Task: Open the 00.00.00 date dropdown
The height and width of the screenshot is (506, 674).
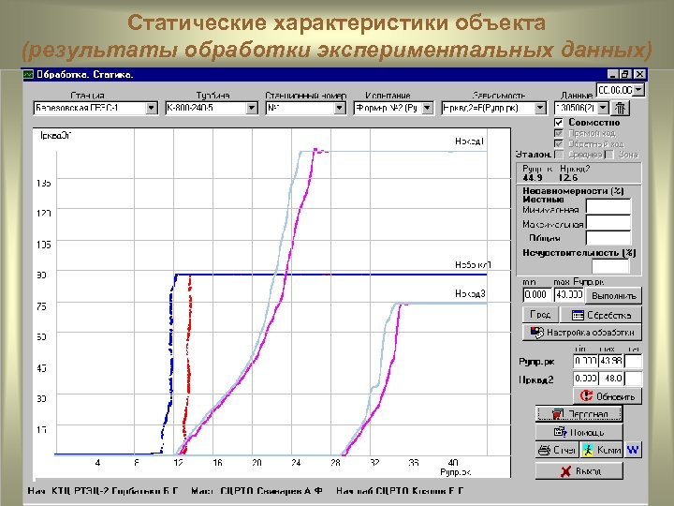Action: 638,90
